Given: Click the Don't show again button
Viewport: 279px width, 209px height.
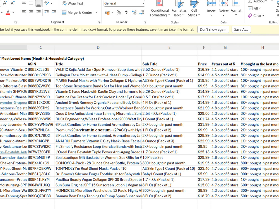Looking at the screenshot, I should coord(213,30).
